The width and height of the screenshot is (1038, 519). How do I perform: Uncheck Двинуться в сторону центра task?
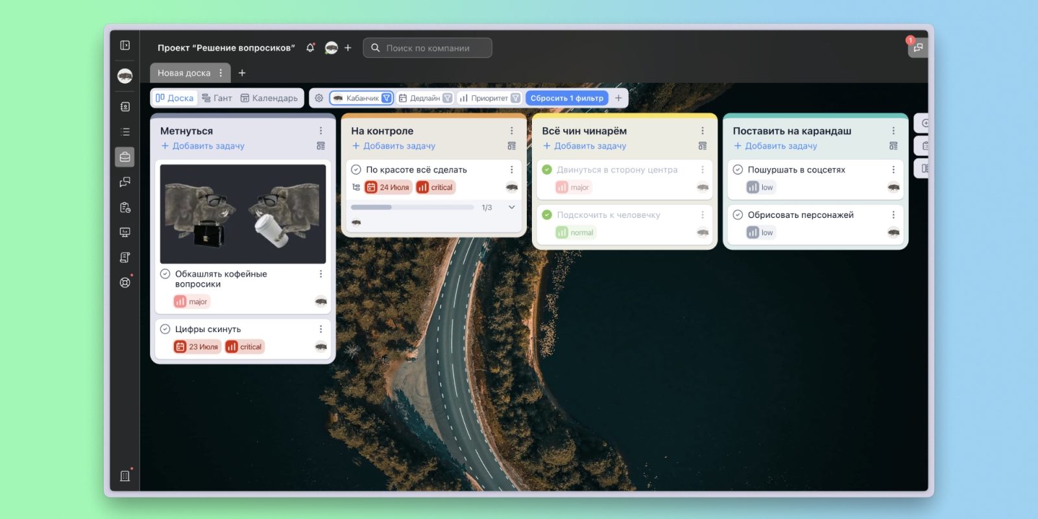[x=547, y=170]
